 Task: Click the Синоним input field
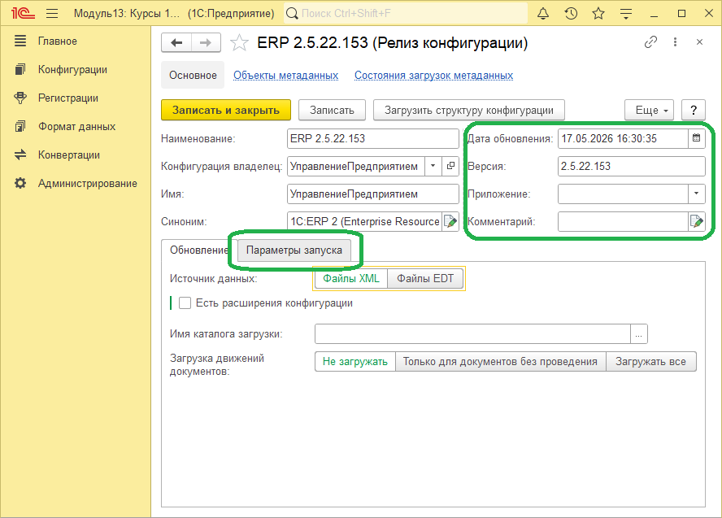pyautogui.click(x=365, y=221)
